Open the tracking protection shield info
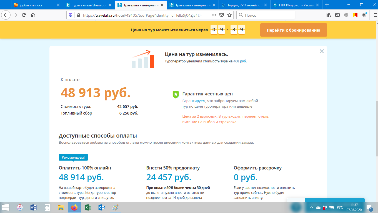The image size is (378, 213). pos(71,15)
